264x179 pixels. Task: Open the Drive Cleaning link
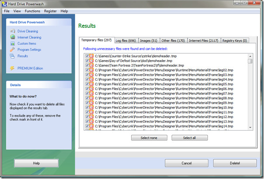pyautogui.click(x=28, y=31)
